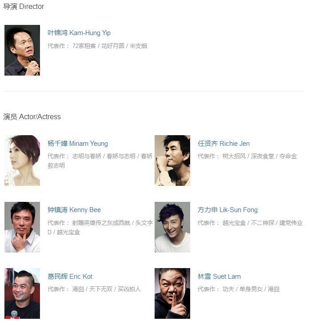The height and width of the screenshot is (333, 311).
Task: Click the 志明与春娇 works text
Action: point(87,156)
